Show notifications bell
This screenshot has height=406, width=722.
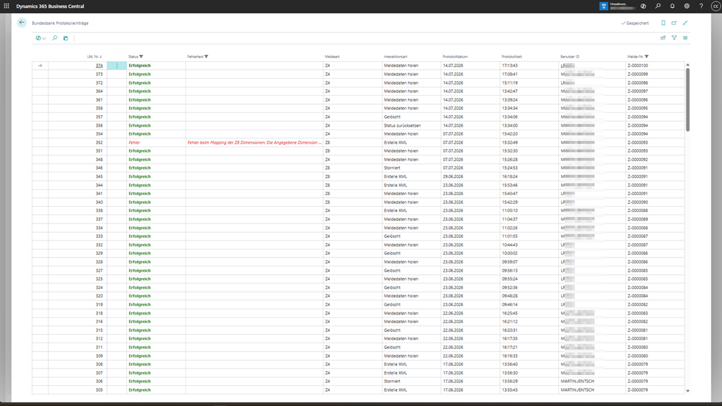[672, 6]
